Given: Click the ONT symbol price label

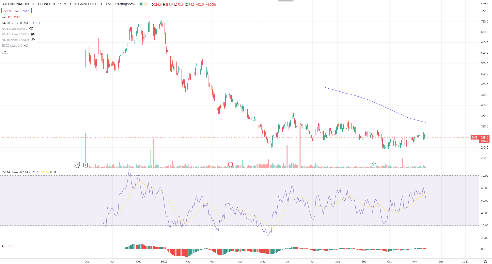Looking at the screenshot, I should tap(474, 137).
